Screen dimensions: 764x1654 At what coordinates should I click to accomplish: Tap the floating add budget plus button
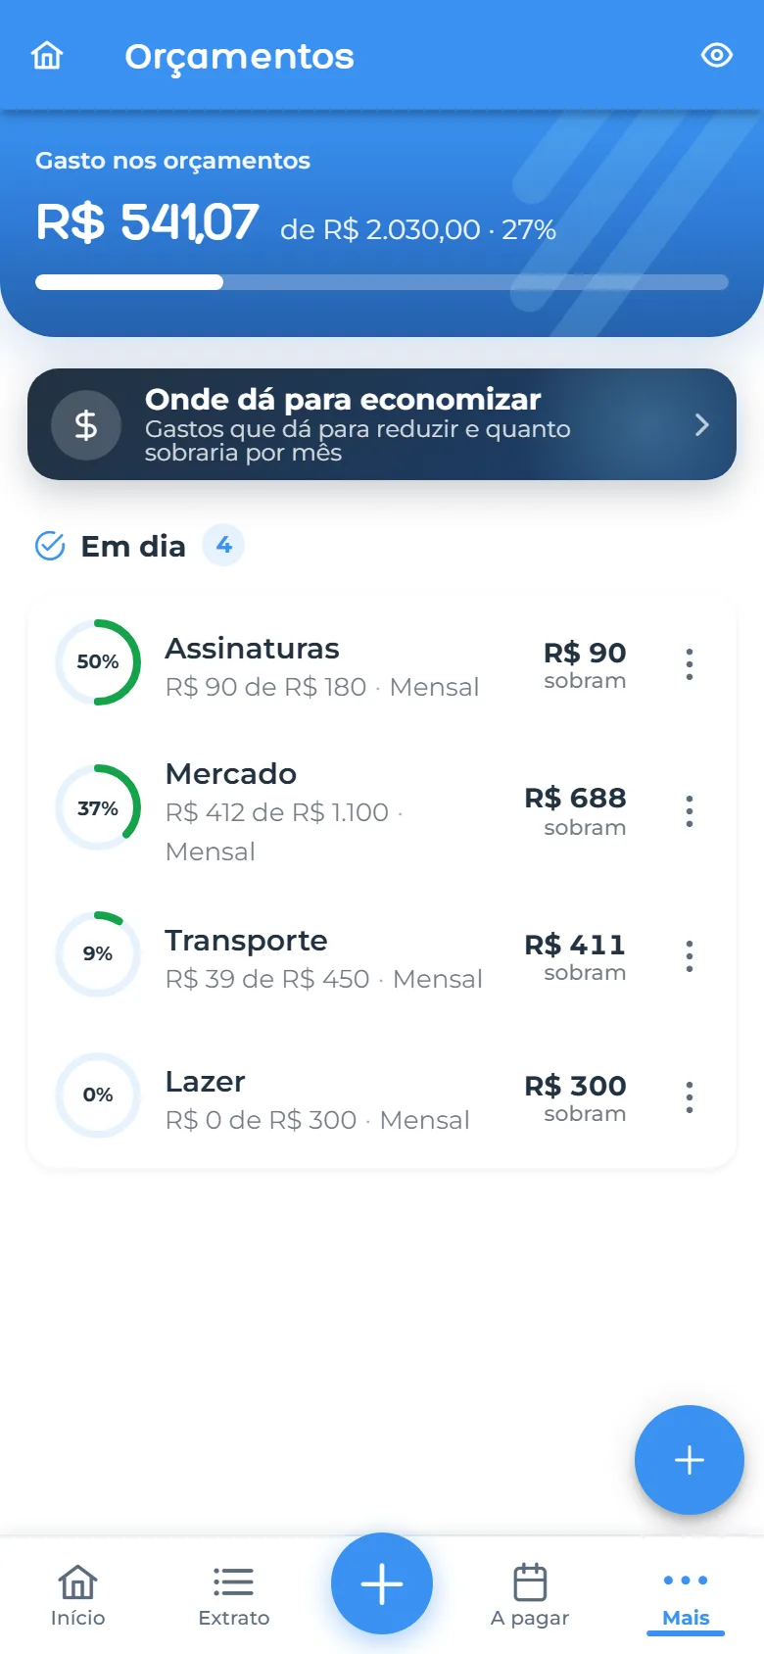690,1460
